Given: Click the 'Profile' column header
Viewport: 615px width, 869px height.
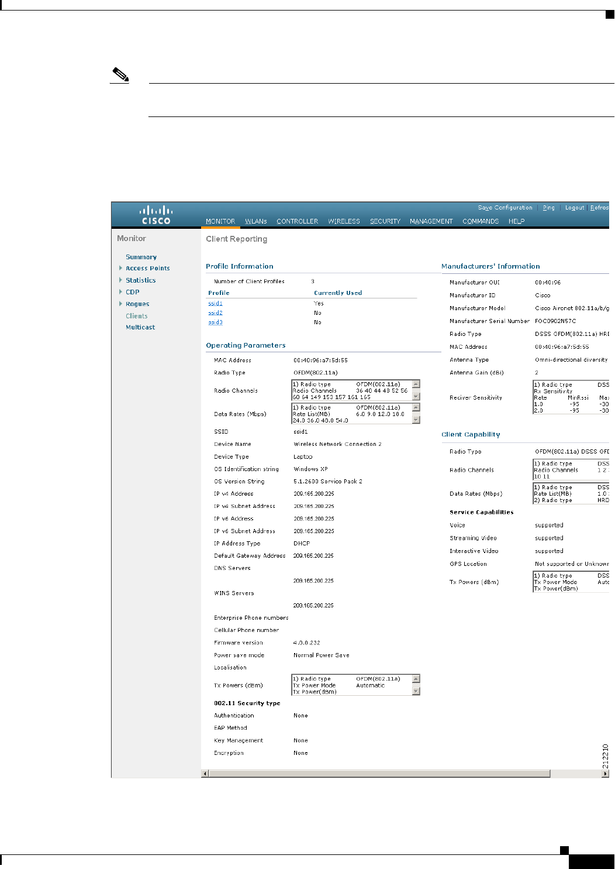Looking at the screenshot, I should tap(219, 293).
